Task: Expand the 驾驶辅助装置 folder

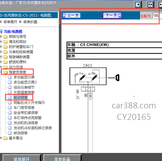Action: (x=1, y=57)
